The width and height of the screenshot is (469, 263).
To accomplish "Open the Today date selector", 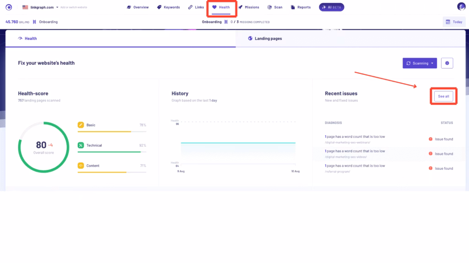I will click(453, 21).
